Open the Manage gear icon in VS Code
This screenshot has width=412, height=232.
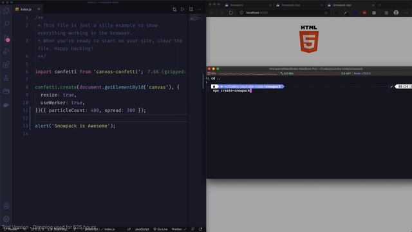point(6,219)
